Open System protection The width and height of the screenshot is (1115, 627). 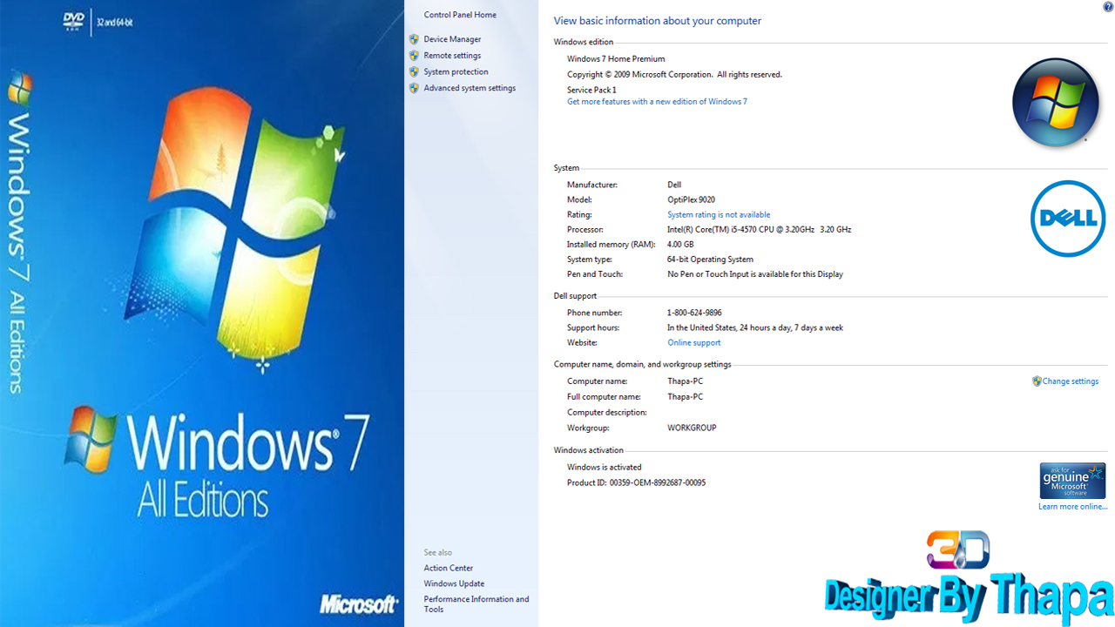(x=456, y=71)
